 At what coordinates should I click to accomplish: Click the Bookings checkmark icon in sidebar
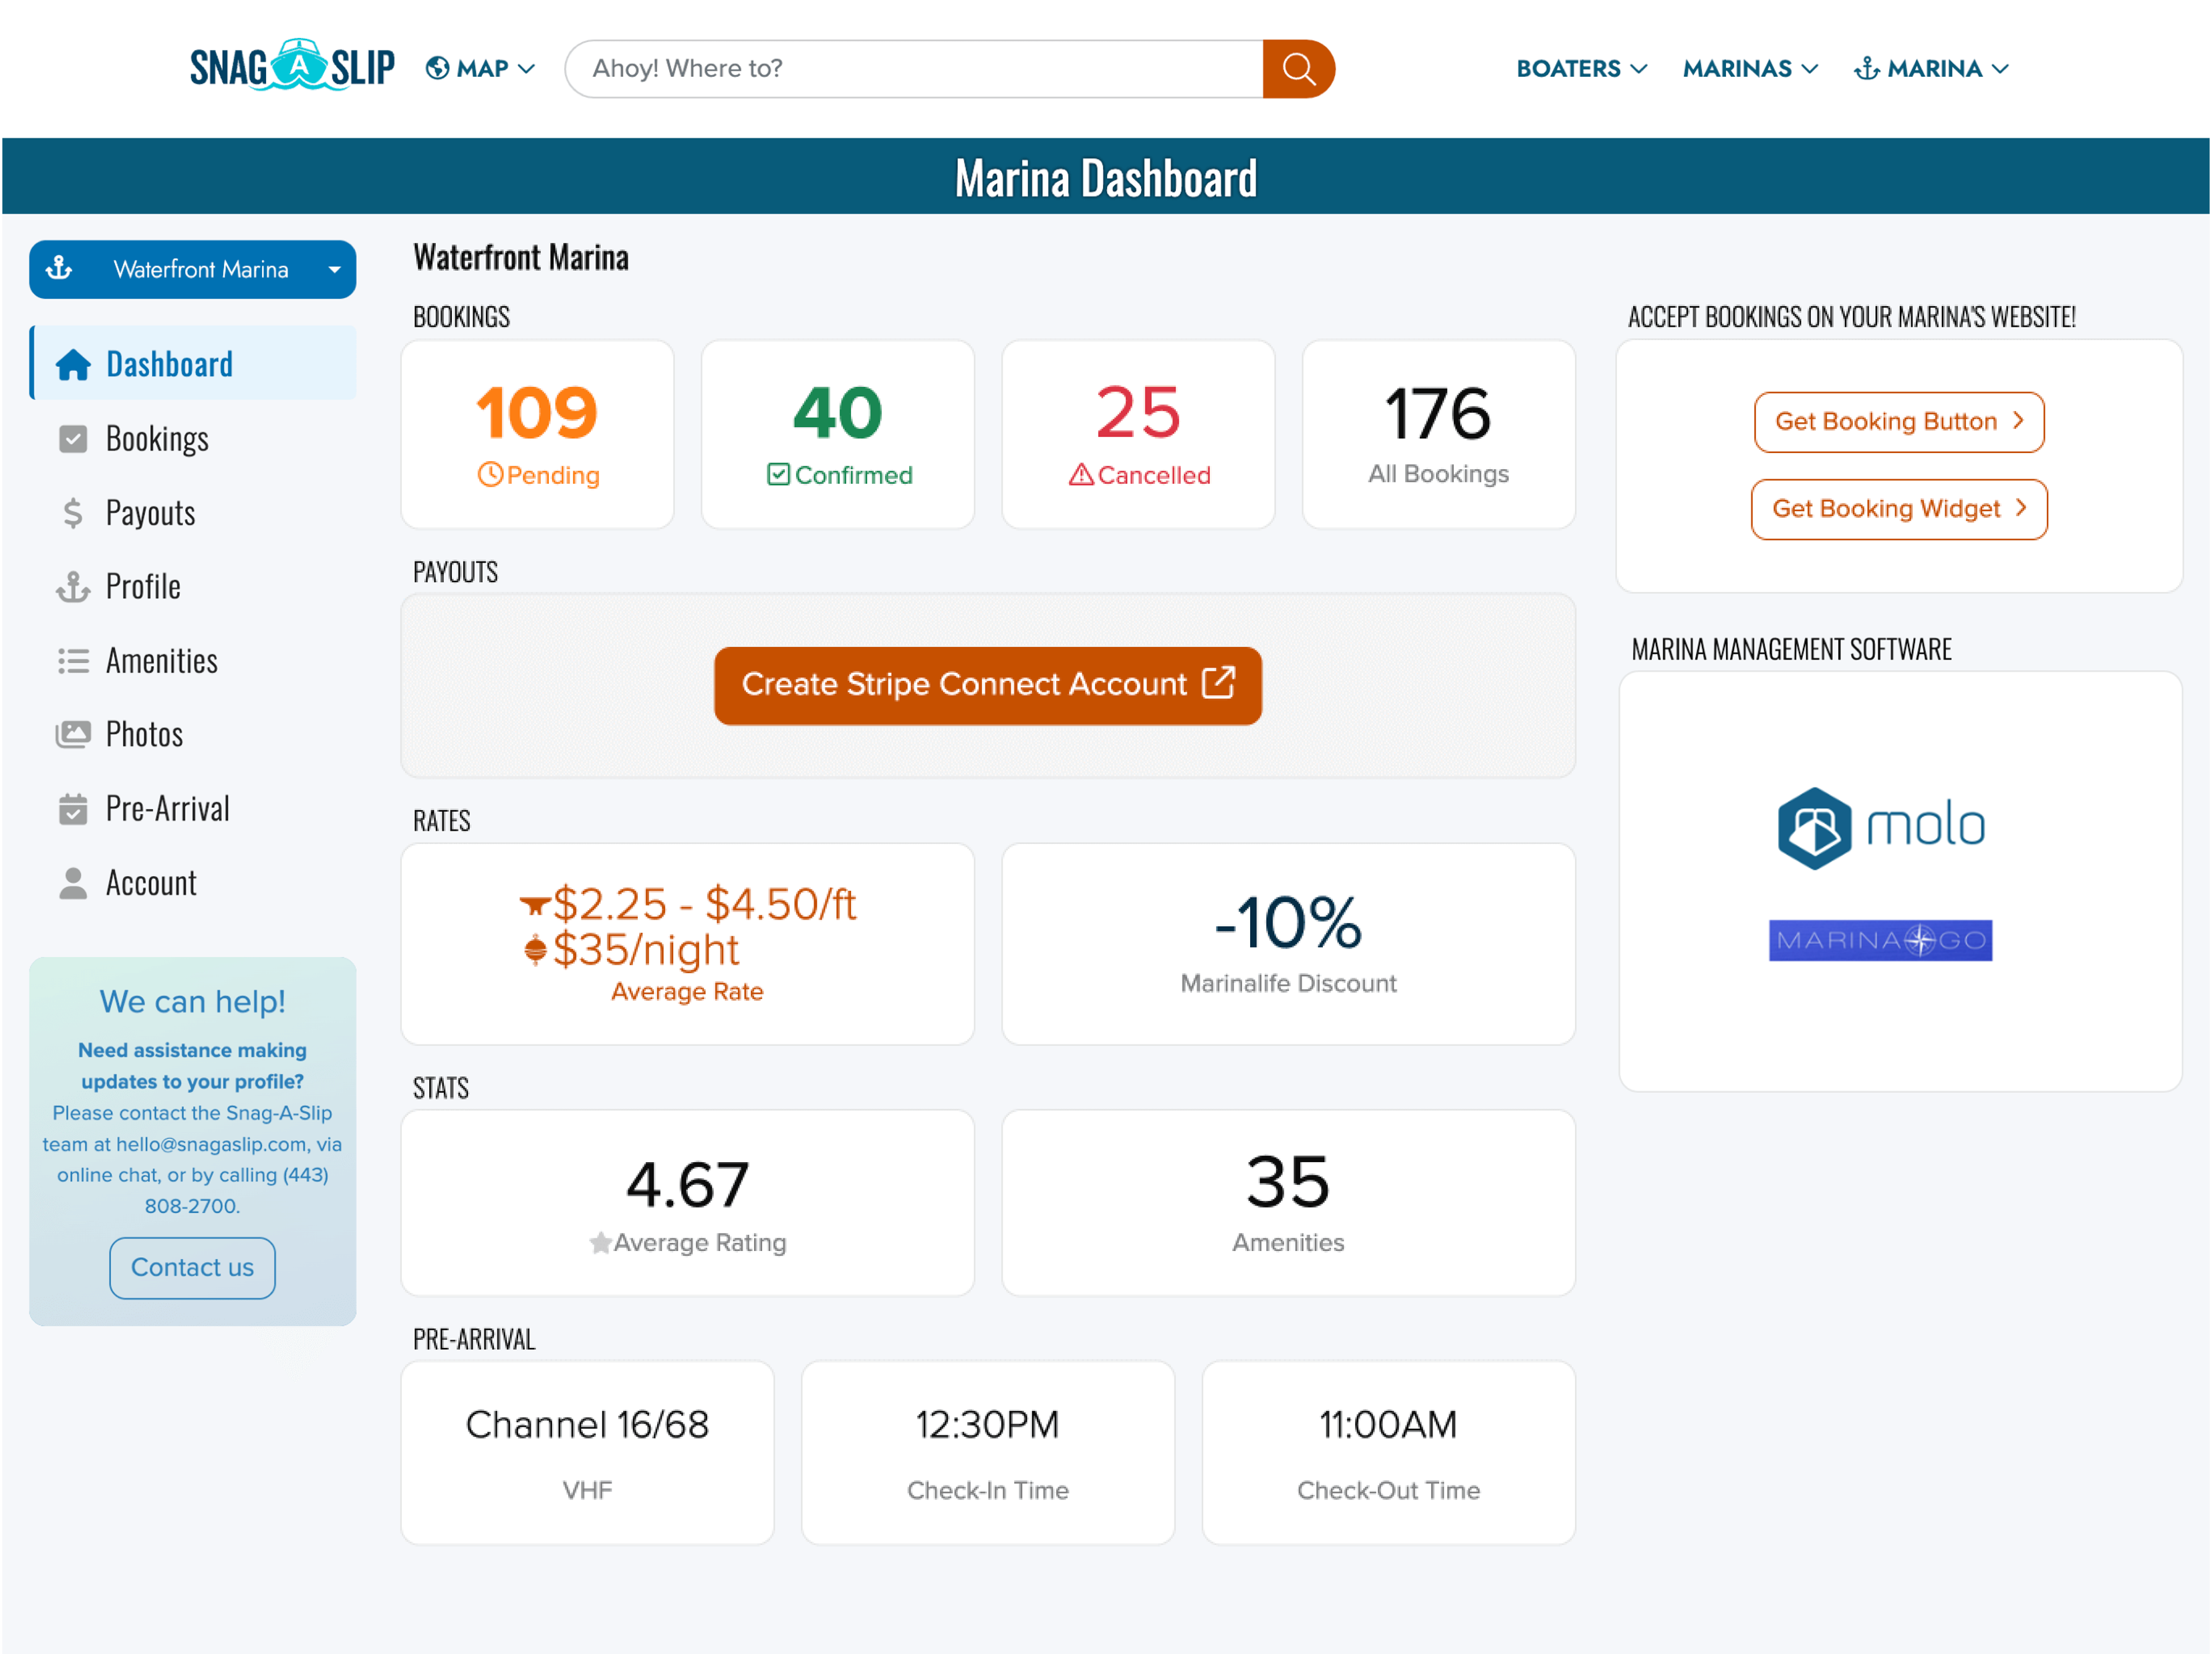73,439
